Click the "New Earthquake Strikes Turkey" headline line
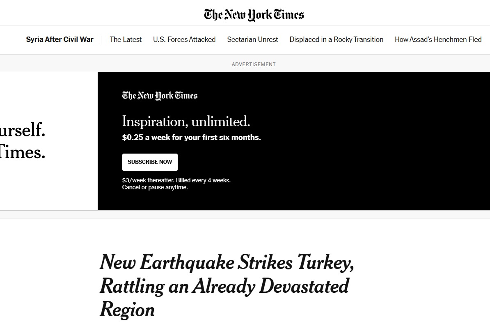 [227, 262]
